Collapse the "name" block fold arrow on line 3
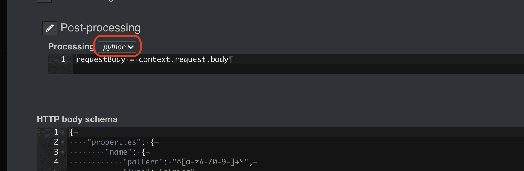Screen dimensions: 524x171 63,152
